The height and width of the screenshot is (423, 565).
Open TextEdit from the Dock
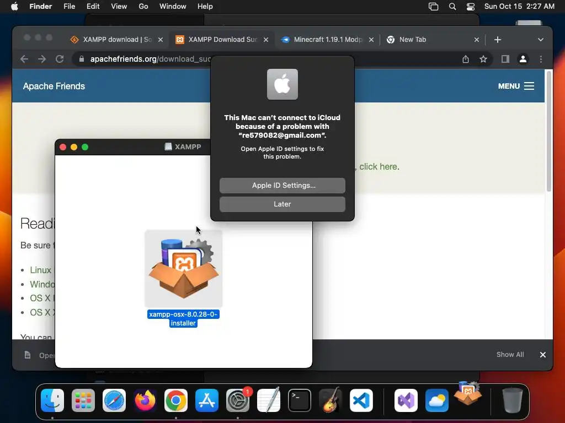[269, 400]
